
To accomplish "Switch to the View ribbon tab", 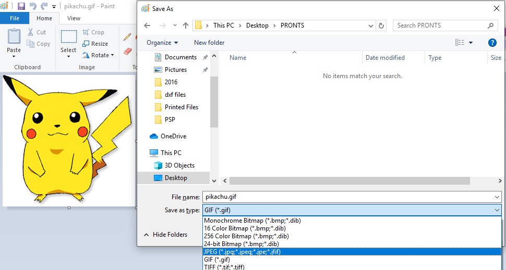I will 74,18.
